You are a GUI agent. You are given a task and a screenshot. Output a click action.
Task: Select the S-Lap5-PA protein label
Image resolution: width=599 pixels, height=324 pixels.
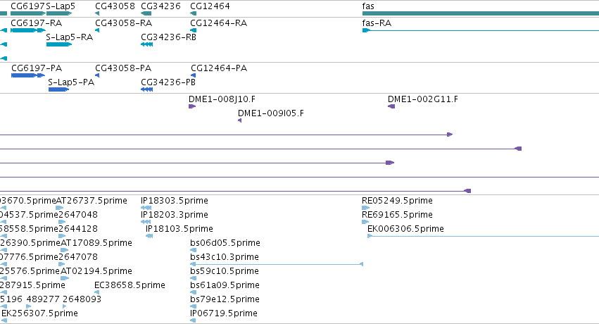[71, 82]
